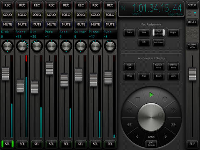Grab the Guitar channel volume fader
Image resolution: width=200 pixels, height=150 pixels.
pyautogui.click(x=79, y=75)
